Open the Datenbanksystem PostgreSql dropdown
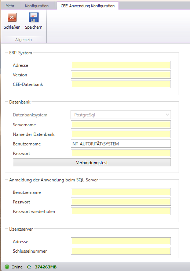 pyautogui.click(x=121, y=115)
